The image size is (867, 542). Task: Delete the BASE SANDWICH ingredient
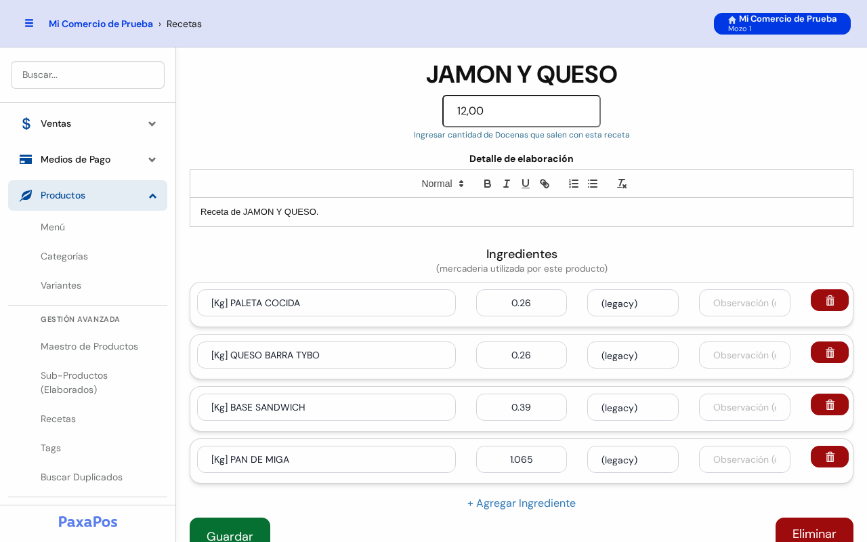point(830,404)
